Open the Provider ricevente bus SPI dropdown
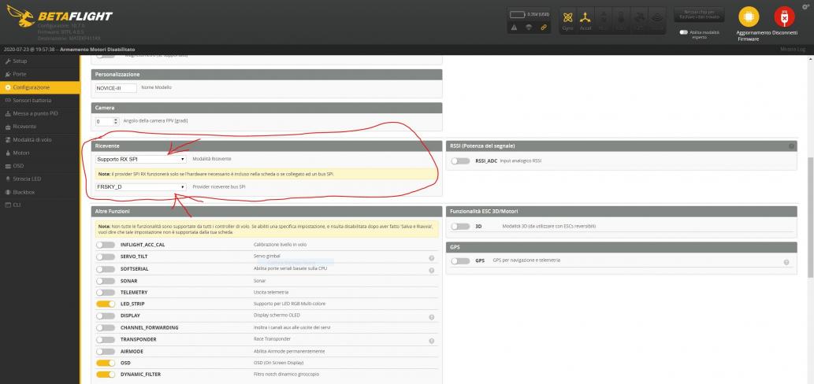The width and height of the screenshot is (814, 384). tap(141, 186)
